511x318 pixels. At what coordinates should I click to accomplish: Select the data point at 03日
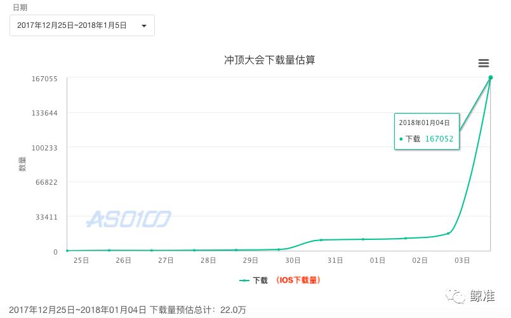pyautogui.click(x=448, y=234)
